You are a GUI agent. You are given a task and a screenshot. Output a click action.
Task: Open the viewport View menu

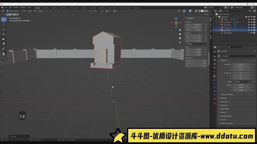tap(24, 11)
